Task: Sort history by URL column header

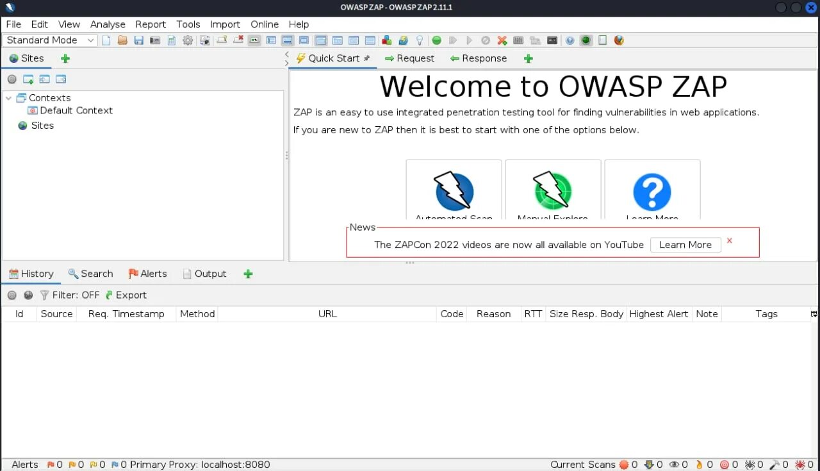Action: click(x=327, y=314)
